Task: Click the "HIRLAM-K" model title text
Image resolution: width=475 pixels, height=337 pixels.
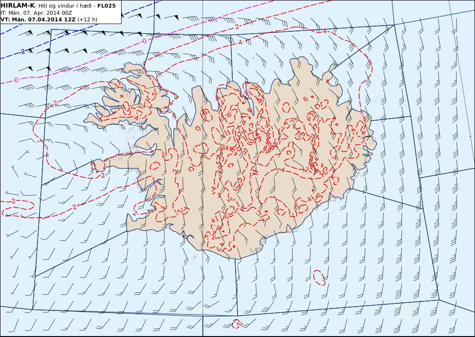Action: click(18, 6)
